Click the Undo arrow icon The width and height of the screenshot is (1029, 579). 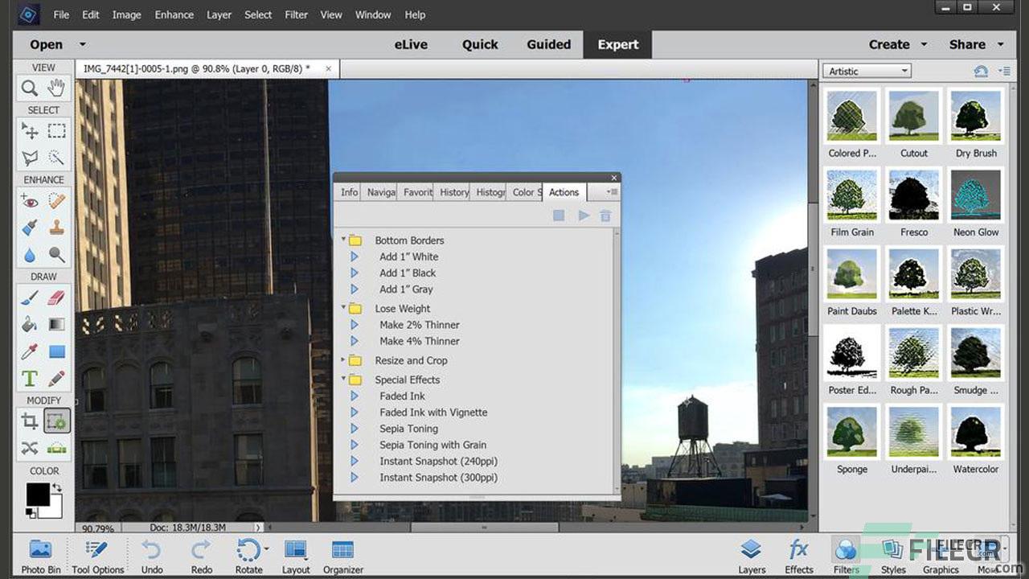[x=153, y=551]
